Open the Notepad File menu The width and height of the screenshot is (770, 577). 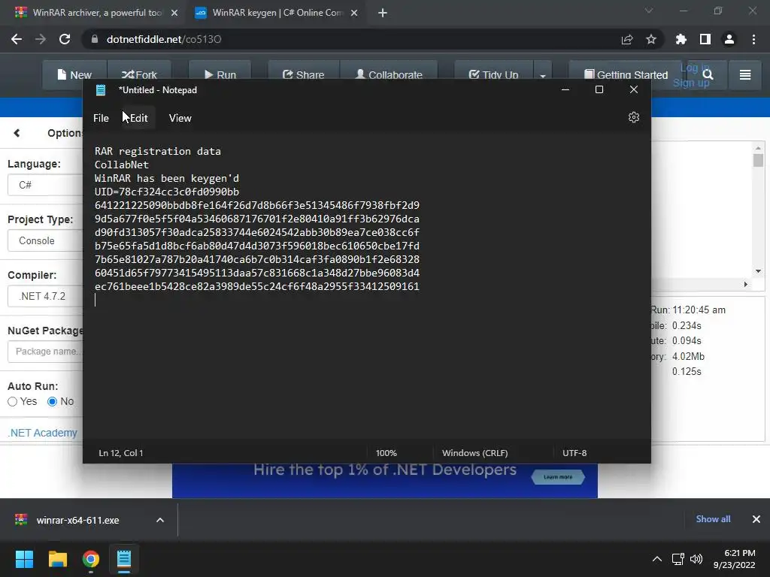point(102,118)
